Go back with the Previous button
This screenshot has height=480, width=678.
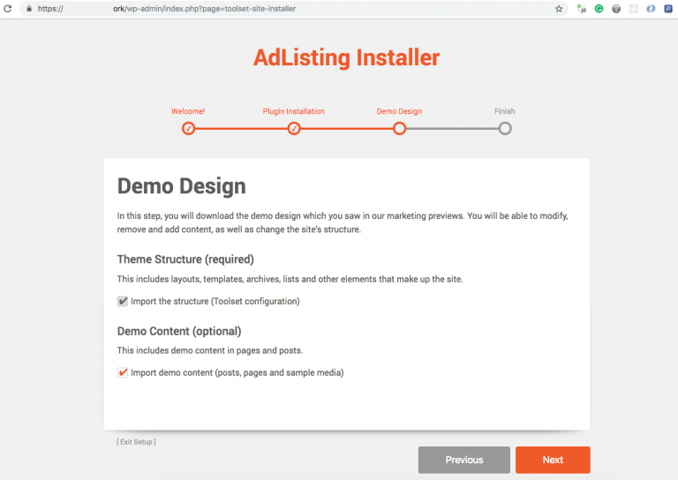(464, 460)
